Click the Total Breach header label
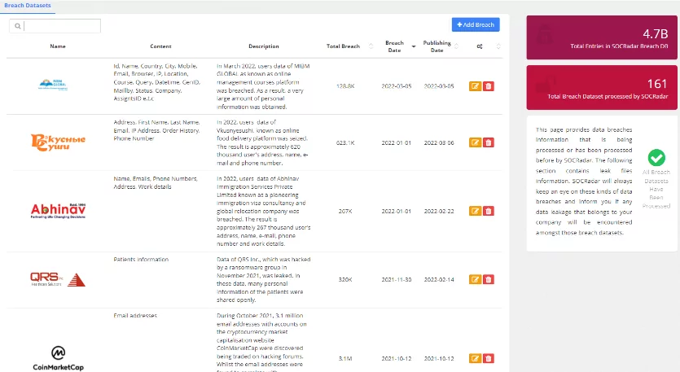Screen dimensions: 680x372 pos(343,46)
